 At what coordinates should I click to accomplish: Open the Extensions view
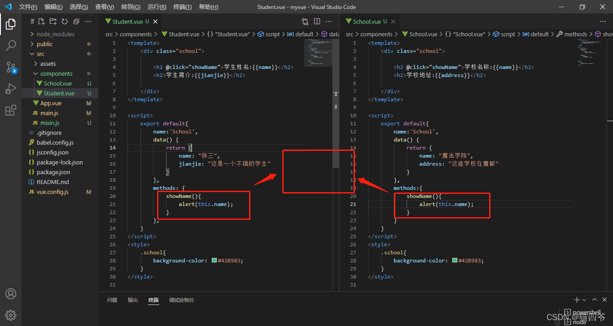coord(11,110)
